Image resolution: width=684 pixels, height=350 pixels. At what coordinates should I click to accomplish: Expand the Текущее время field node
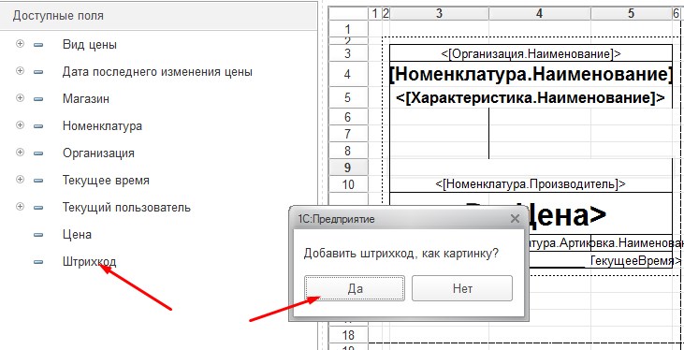coord(20,180)
